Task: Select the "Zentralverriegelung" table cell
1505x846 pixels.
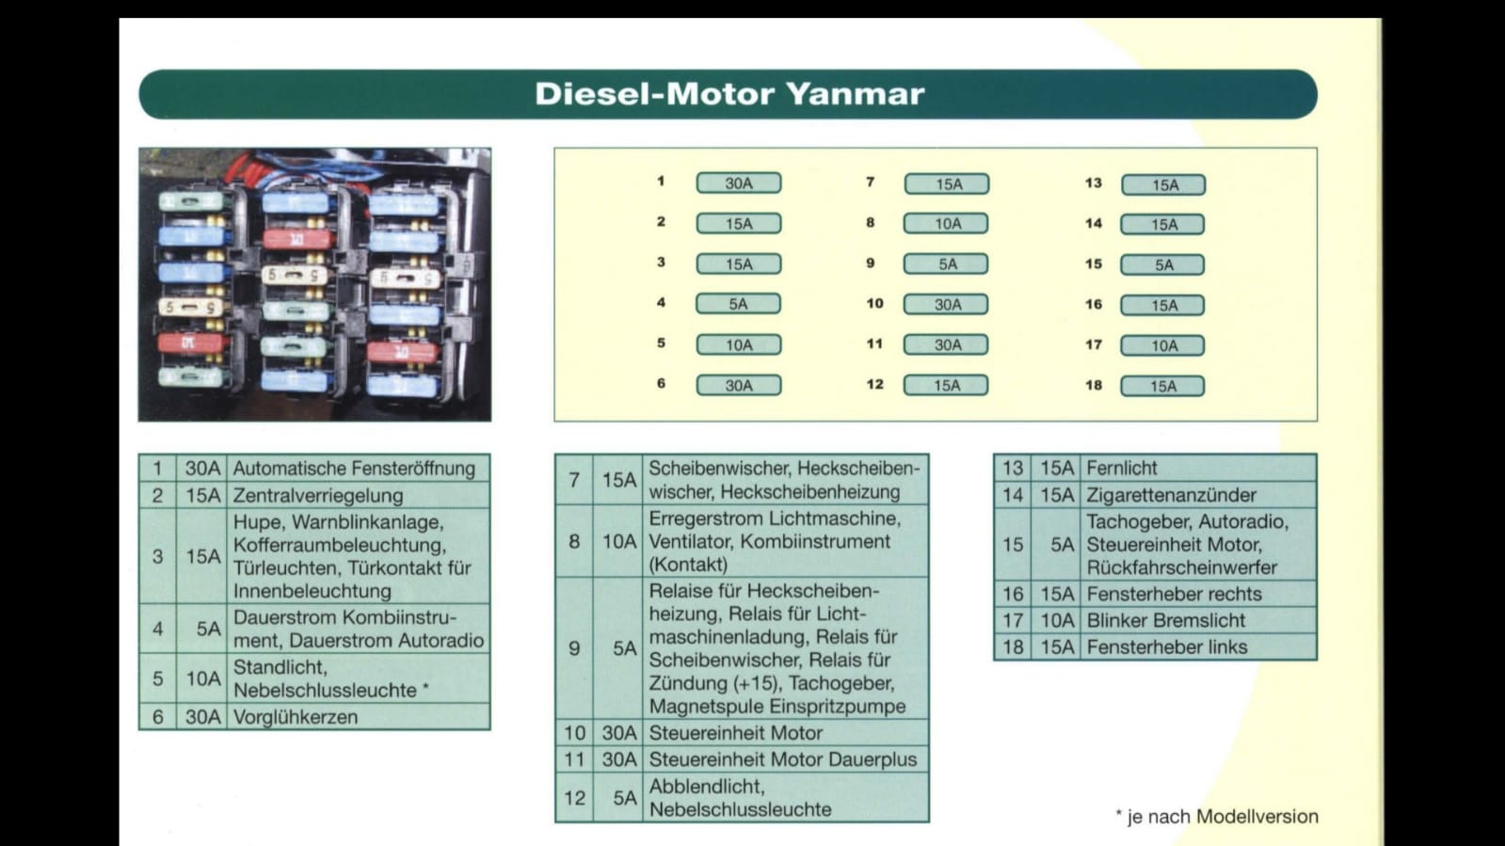Action: [x=359, y=495]
